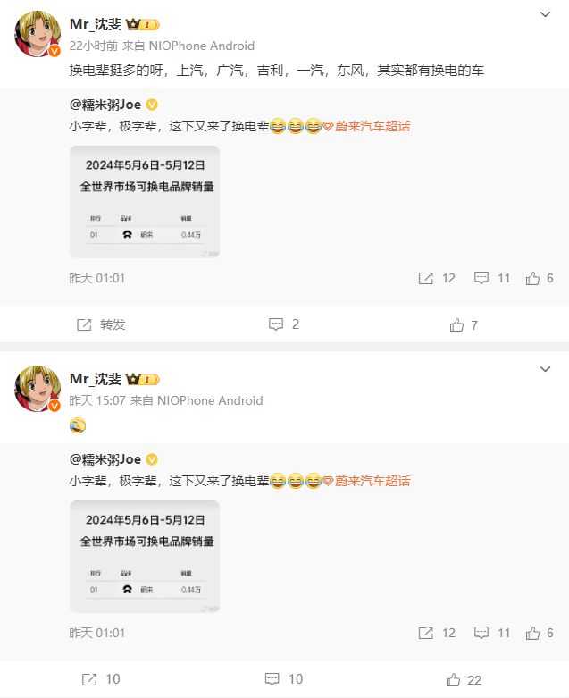Screen dimensions: 569x698
Task: Click repost icon with 12 in second quoted post
Action: point(426,633)
